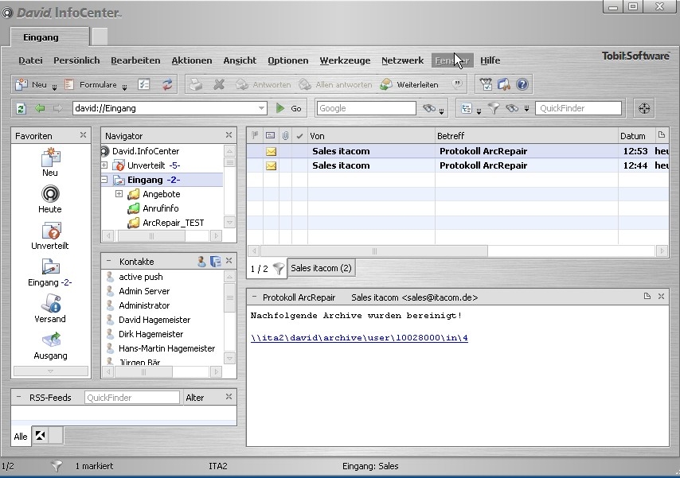Select the Alle tab in RSS-Feeds
Viewport: 680px width, 478px height.
21,437
